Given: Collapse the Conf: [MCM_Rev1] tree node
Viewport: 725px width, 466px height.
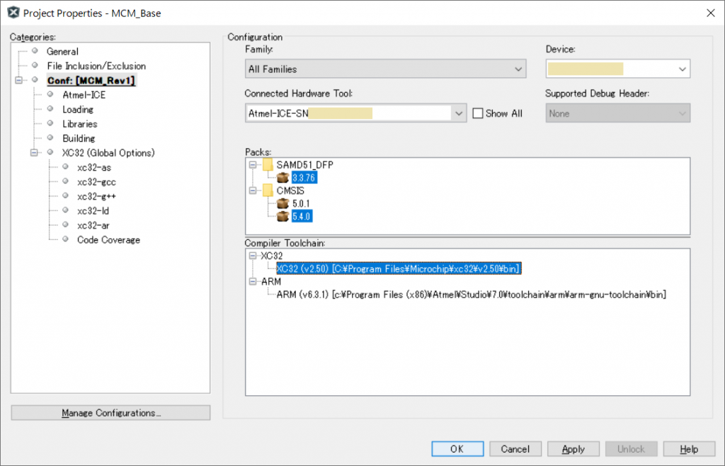Looking at the screenshot, I should 19,81.
